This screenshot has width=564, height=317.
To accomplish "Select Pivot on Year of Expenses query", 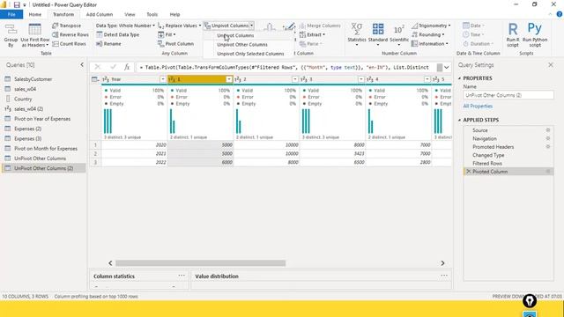I will click(42, 119).
